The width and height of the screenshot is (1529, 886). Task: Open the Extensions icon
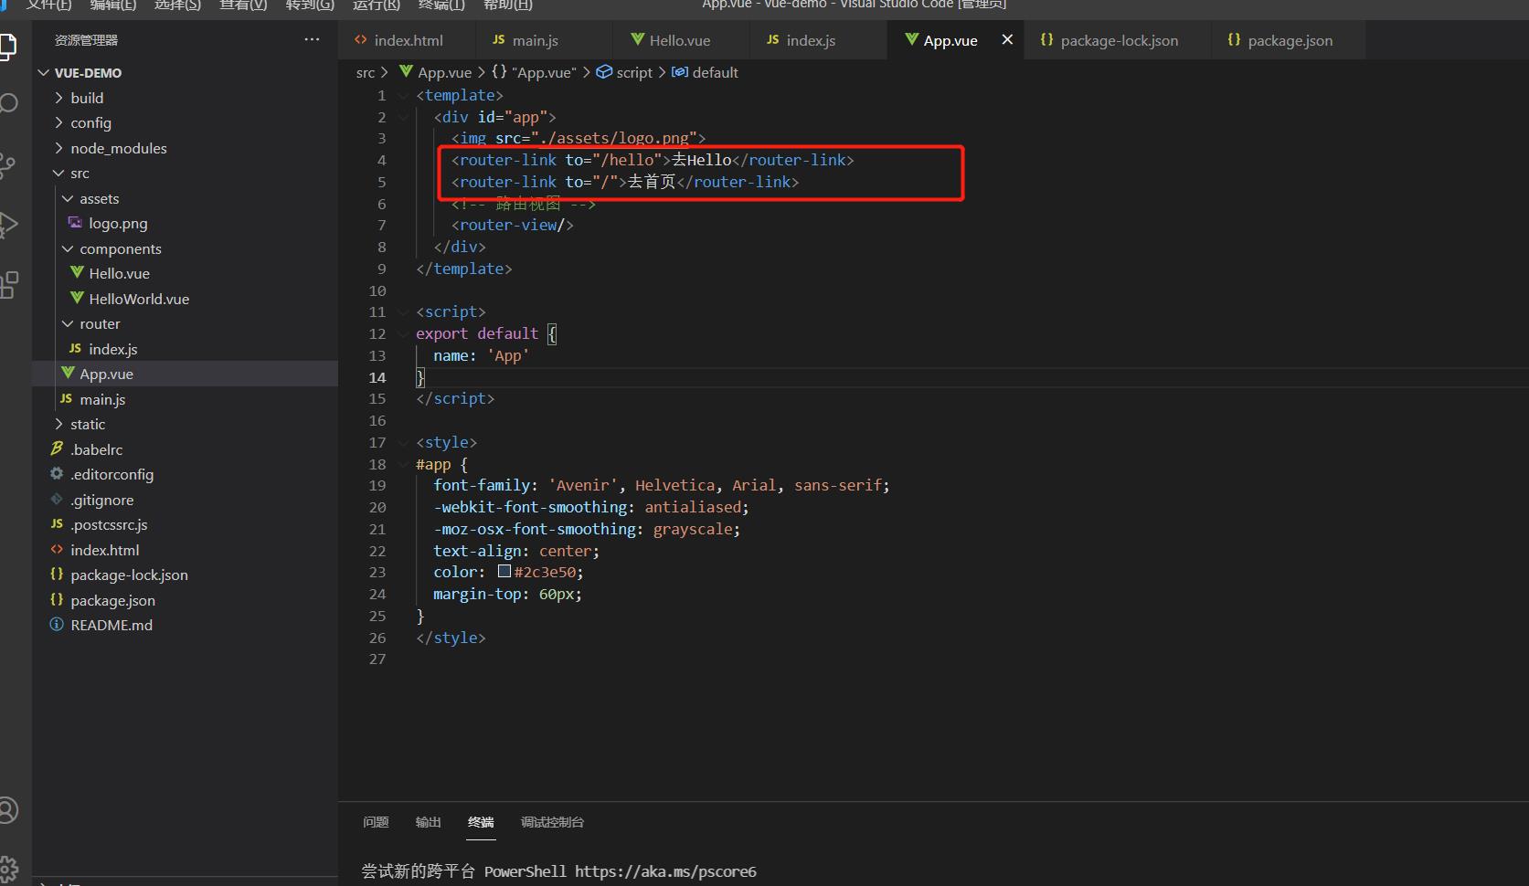coord(7,285)
